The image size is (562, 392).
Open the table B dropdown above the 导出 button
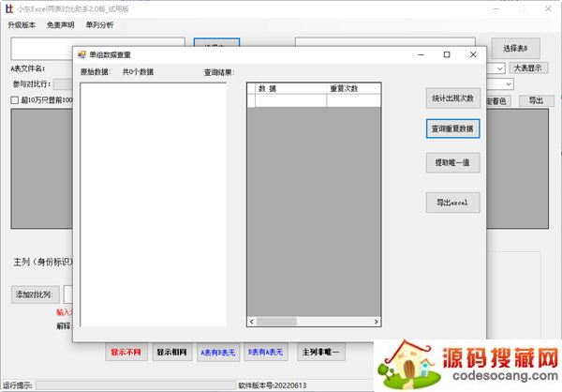click(x=509, y=84)
